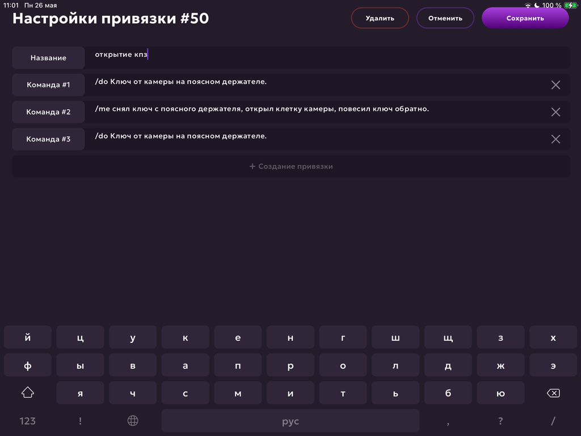This screenshot has width=581, height=436.
Task: Remove Команда #2 with its X icon
Action: point(555,112)
